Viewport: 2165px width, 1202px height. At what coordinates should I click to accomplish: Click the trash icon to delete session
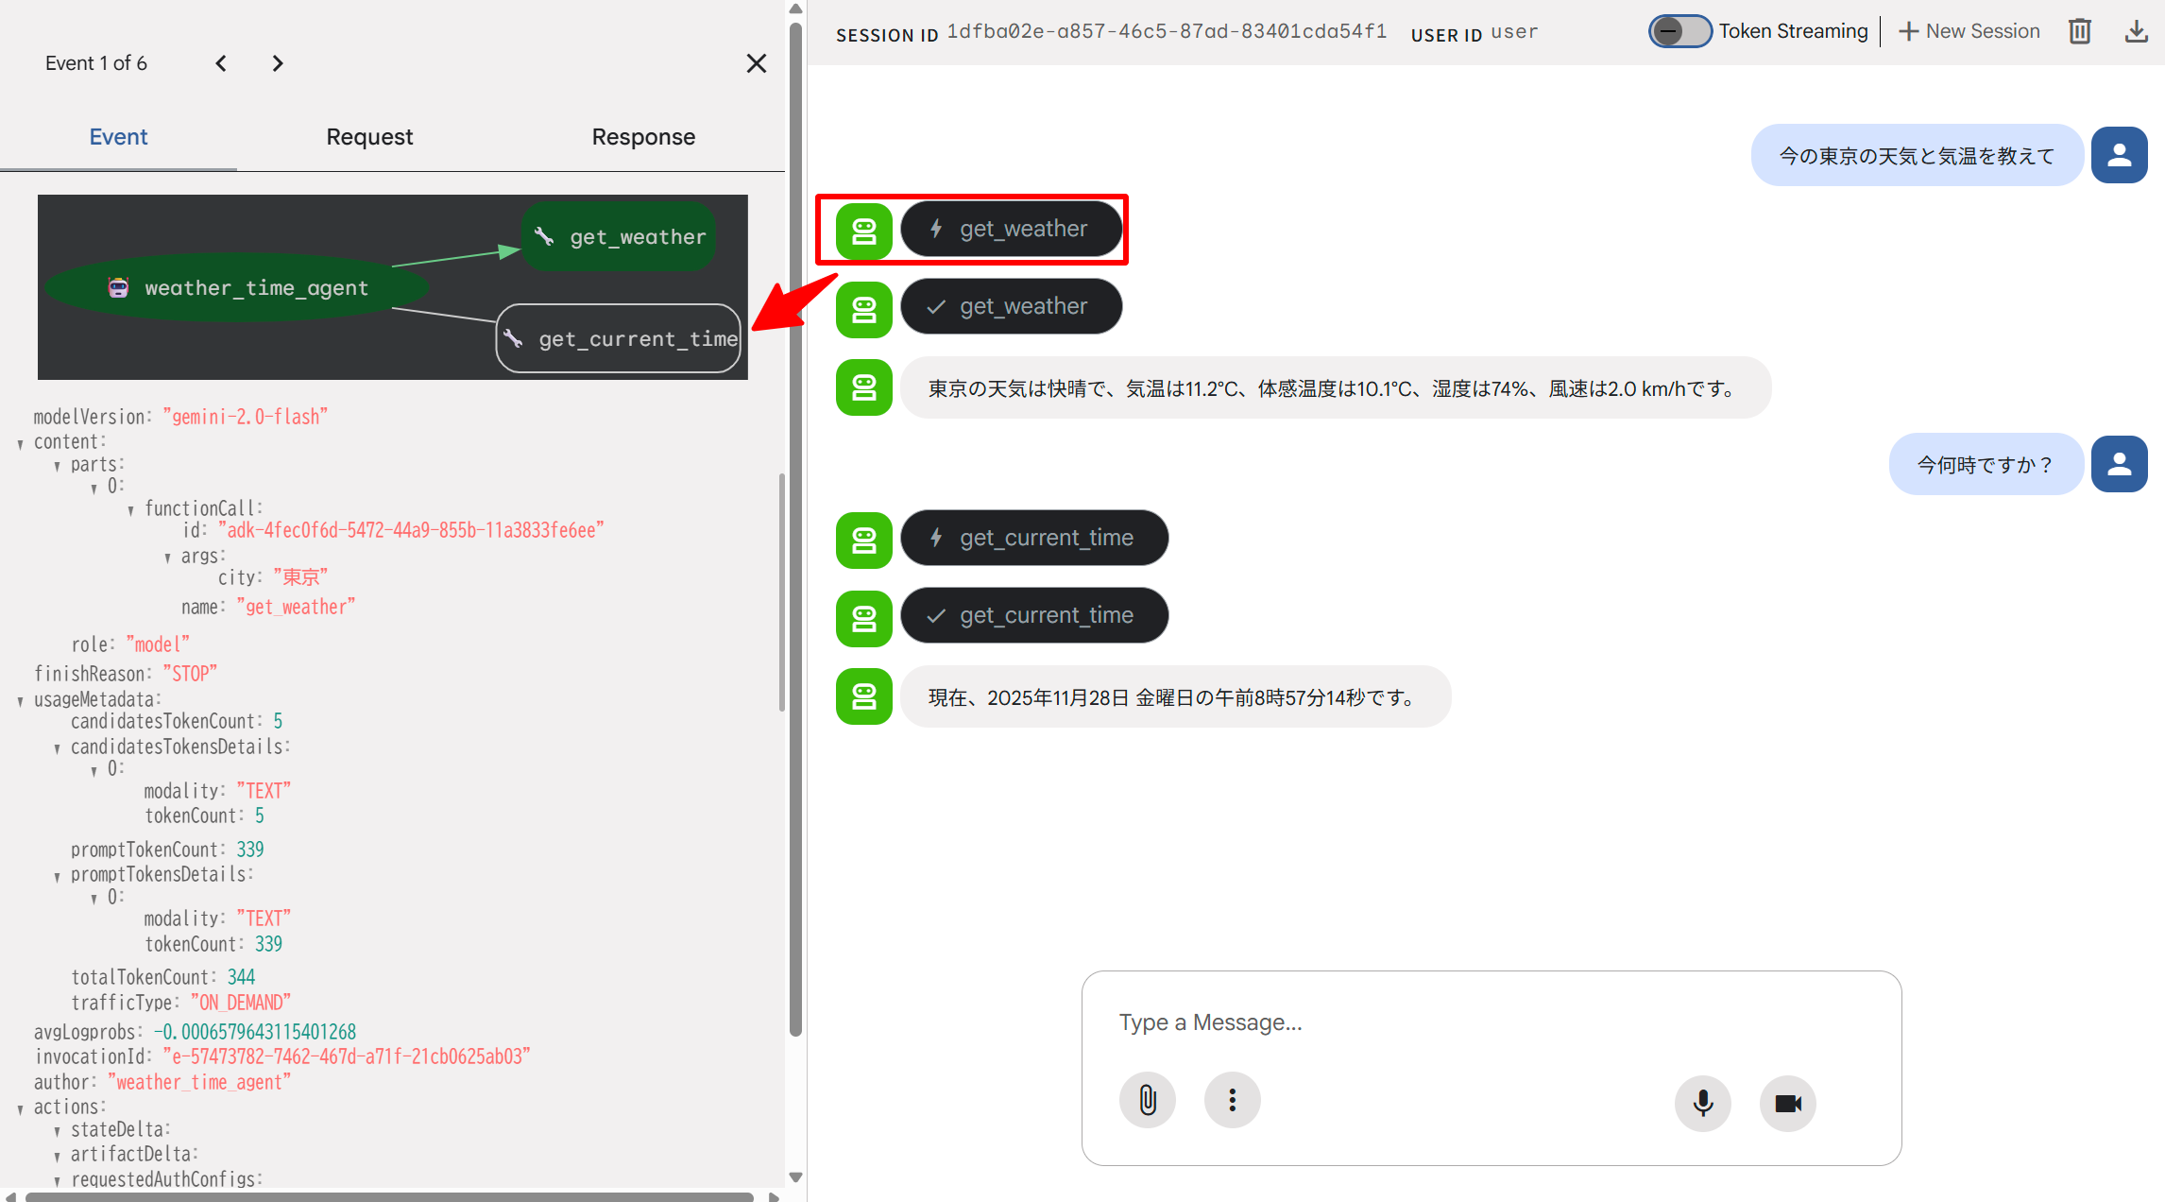click(2079, 31)
